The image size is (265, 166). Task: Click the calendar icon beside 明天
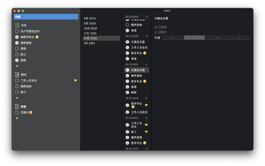tap(17, 74)
